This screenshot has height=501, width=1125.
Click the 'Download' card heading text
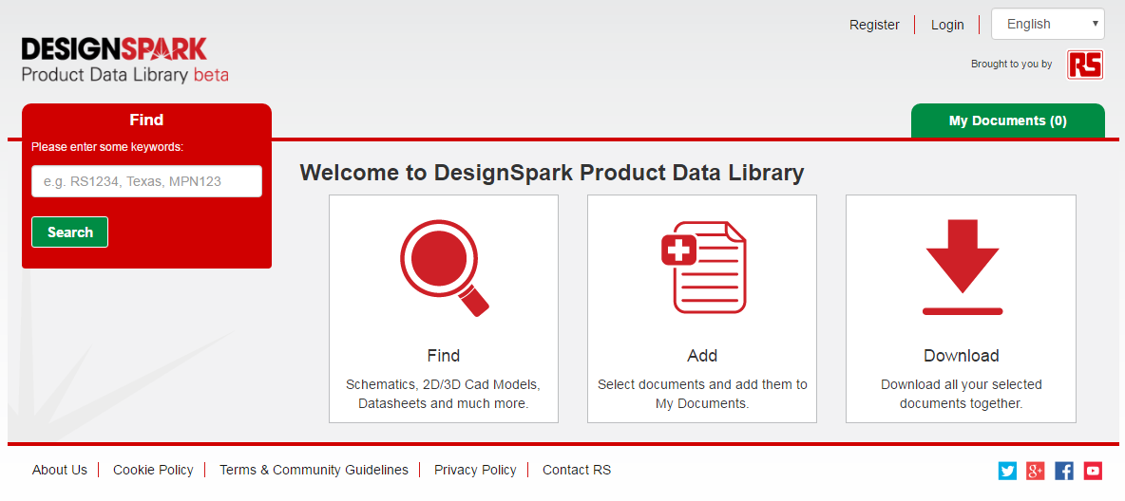962,356
